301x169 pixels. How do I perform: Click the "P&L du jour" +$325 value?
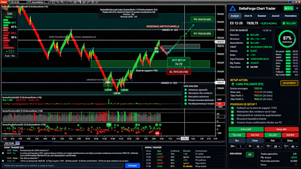coord(294,158)
